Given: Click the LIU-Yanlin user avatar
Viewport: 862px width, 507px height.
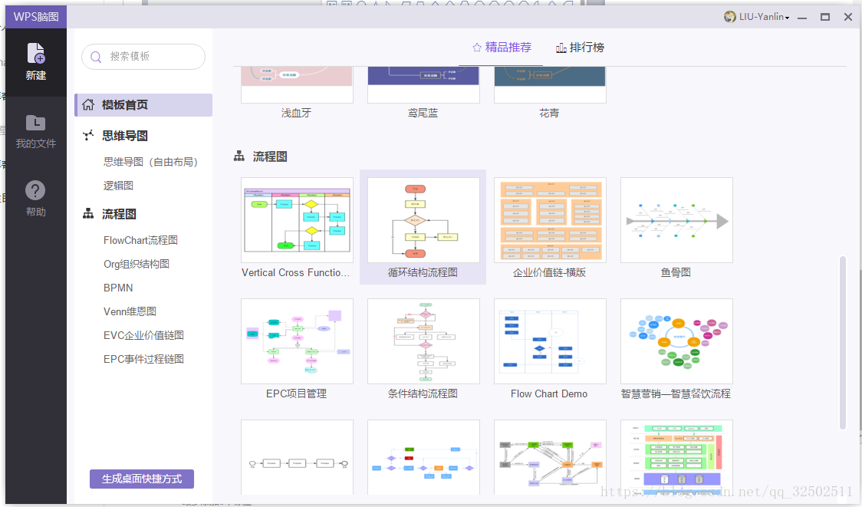Looking at the screenshot, I should 729,17.
